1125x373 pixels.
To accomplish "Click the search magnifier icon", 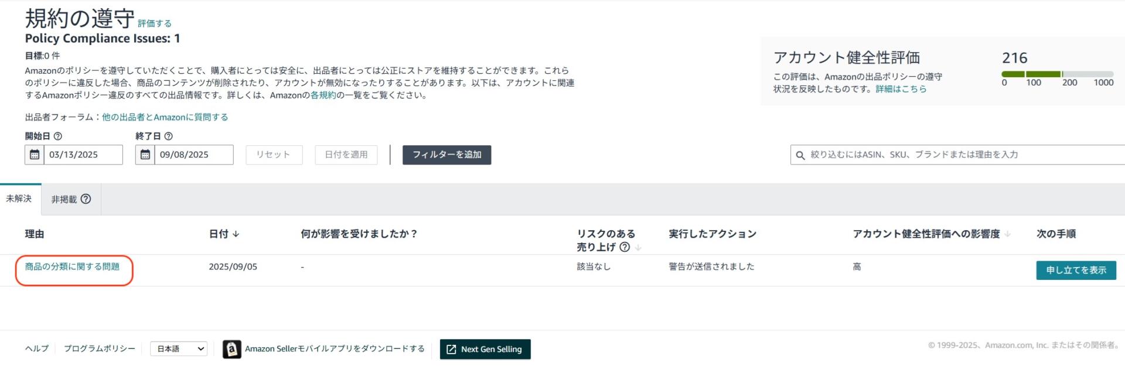I will click(800, 155).
